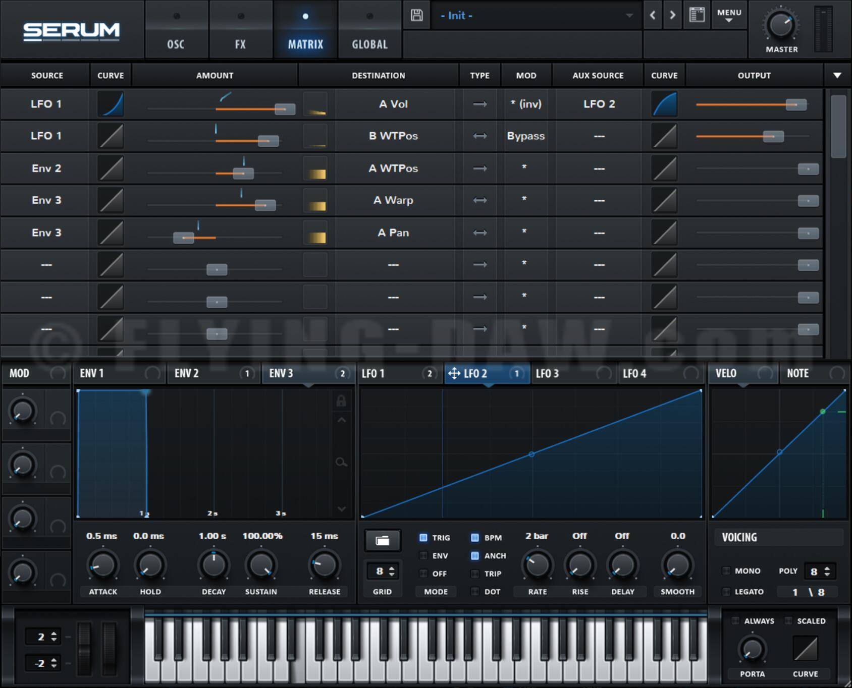The image size is (852, 688).
Task: Toggle the direction arrow for the B WTPos row
Action: tap(480, 136)
